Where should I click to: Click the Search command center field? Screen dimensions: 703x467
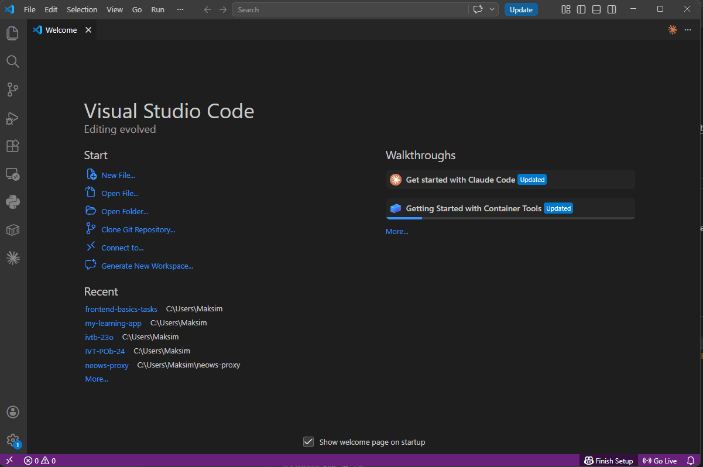(x=350, y=9)
